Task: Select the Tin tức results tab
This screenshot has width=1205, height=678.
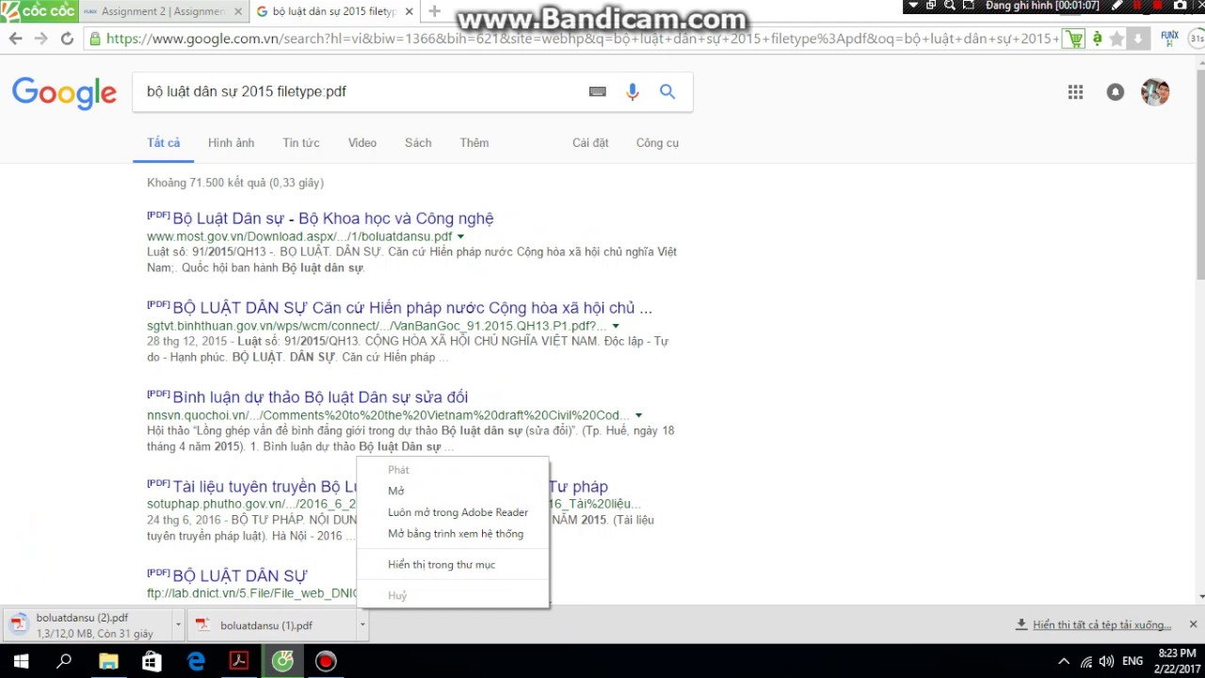Action: point(301,143)
